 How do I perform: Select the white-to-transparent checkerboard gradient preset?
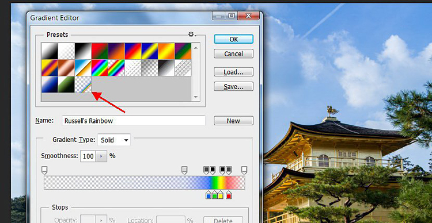[66, 51]
